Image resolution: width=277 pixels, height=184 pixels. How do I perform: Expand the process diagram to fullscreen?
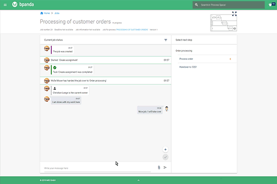234,14
